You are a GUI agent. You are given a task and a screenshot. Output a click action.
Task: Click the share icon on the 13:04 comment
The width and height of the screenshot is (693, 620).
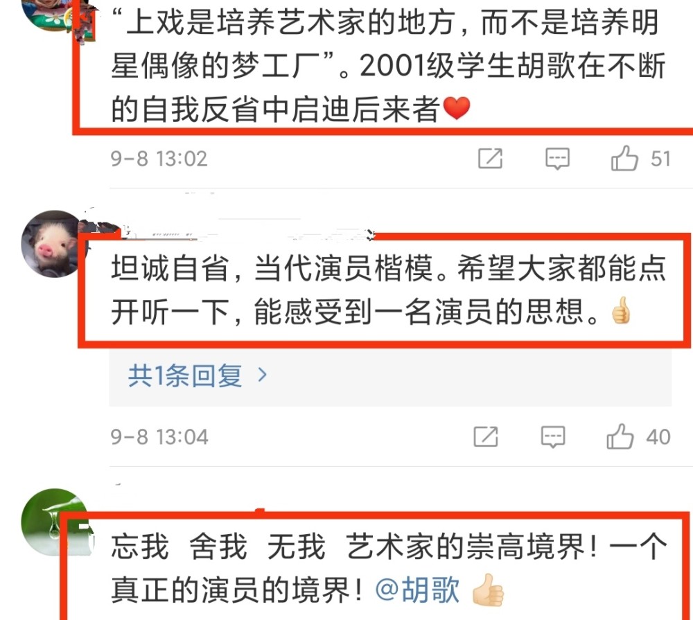pyautogui.click(x=486, y=436)
